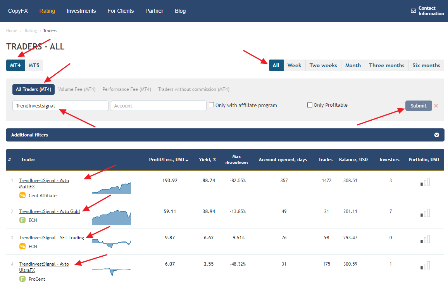The image size is (448, 283).
Task: Open the Avto Gold profit chart thumbnail
Action: coord(112,217)
